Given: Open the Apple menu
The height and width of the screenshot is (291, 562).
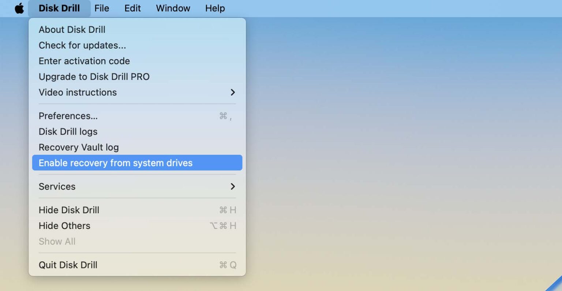Looking at the screenshot, I should (19, 8).
